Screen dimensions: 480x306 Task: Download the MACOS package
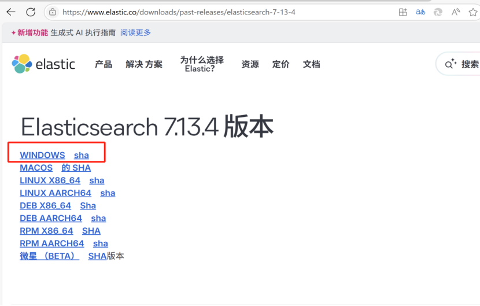[x=36, y=168]
